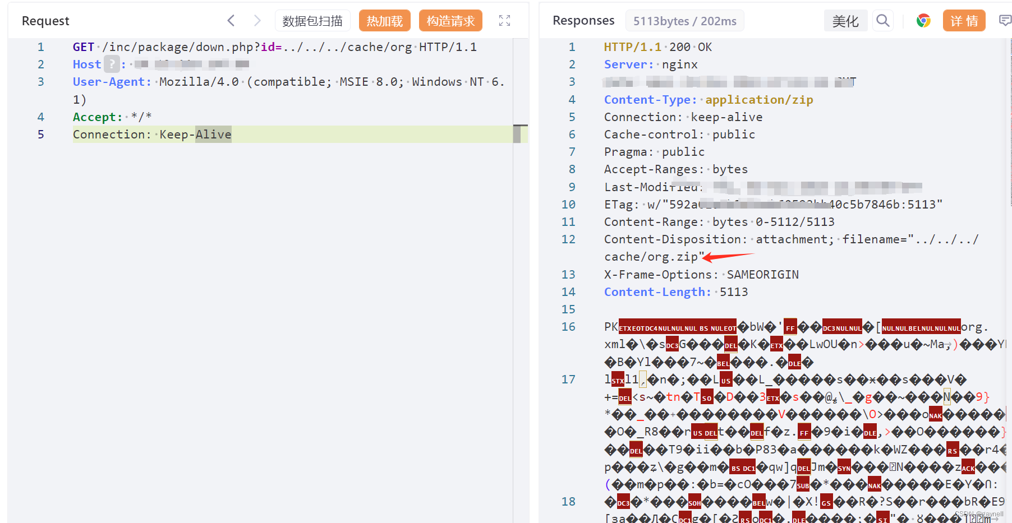Viewport: 1012px width, 523px height.
Task: Click the 数据包扫描 button
Action: coord(312,21)
